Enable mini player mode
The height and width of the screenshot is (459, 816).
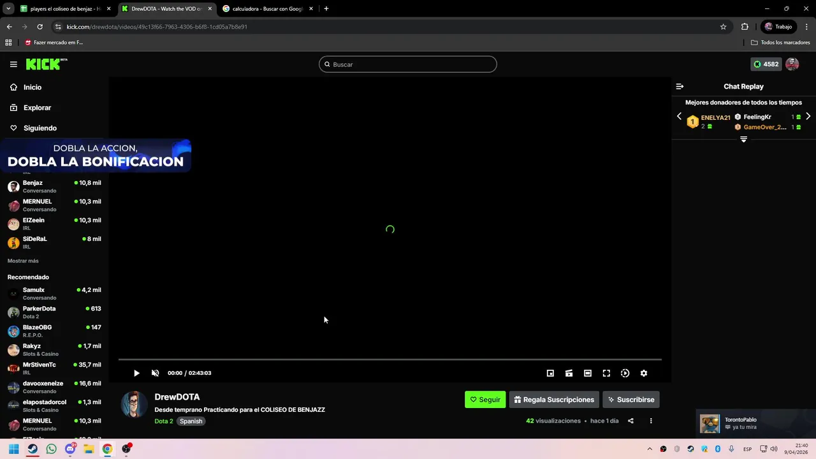550,373
